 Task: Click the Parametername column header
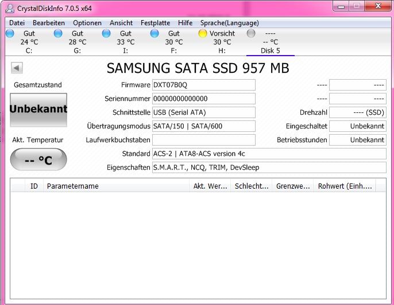pos(116,186)
